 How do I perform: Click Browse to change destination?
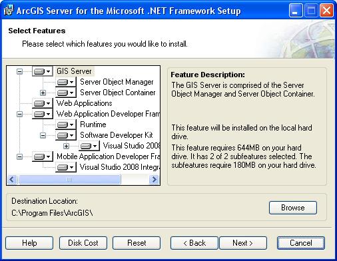(x=293, y=208)
